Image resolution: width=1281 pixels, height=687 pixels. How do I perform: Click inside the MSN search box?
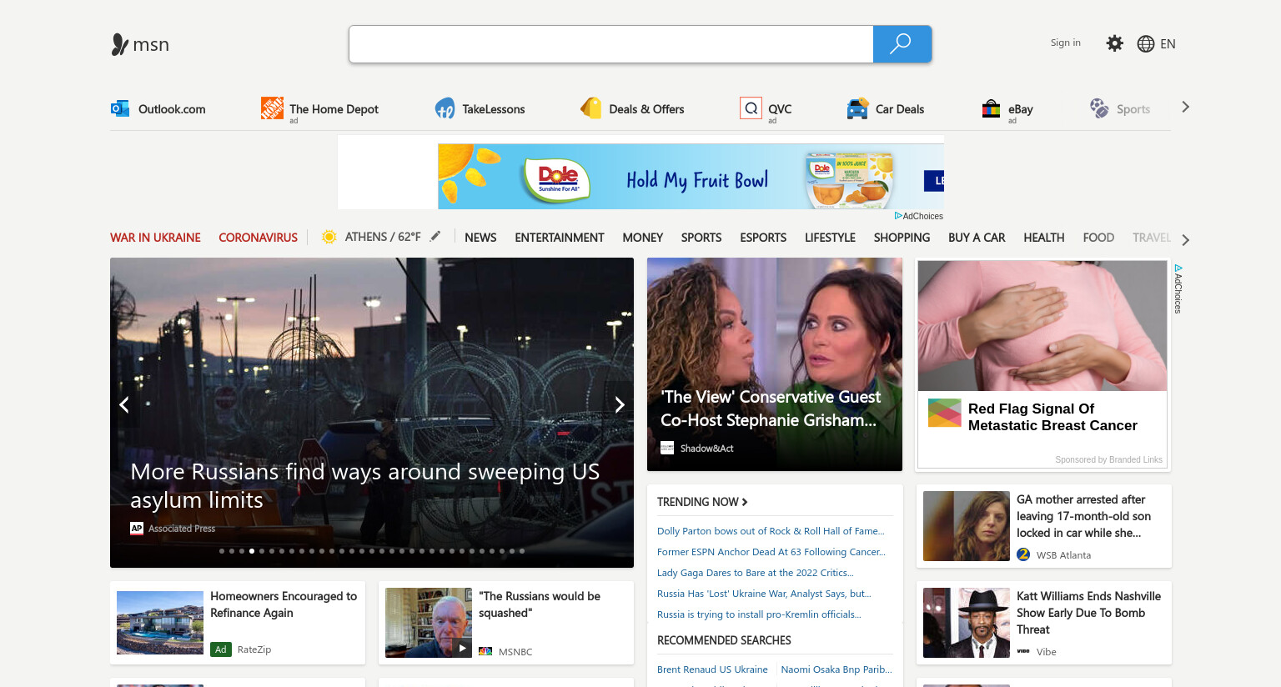(611, 44)
